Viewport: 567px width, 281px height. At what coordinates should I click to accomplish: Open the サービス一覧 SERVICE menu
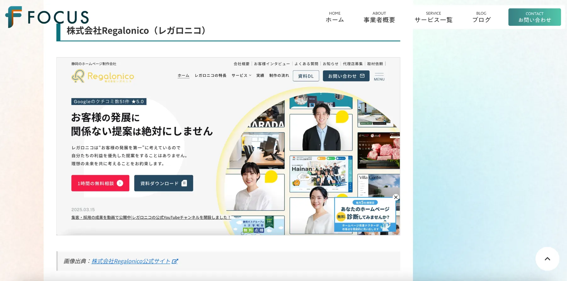pos(433,17)
